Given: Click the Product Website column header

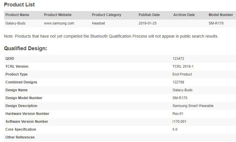Looking at the screenshot, I should 58,15.
